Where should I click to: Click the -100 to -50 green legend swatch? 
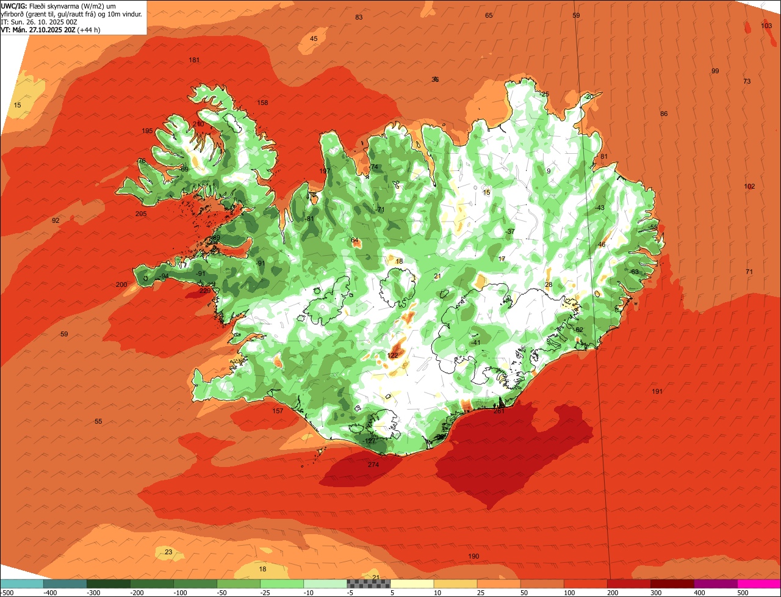195,584
